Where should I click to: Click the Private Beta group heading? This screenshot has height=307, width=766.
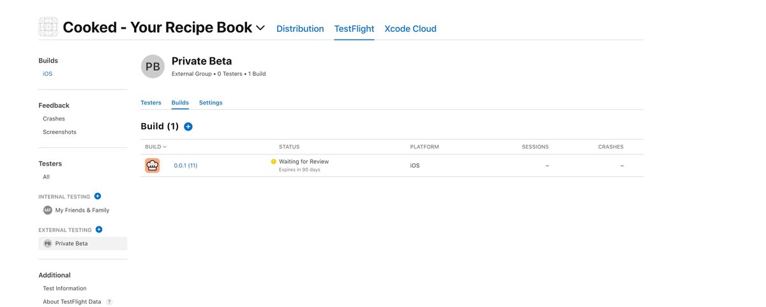(x=202, y=61)
